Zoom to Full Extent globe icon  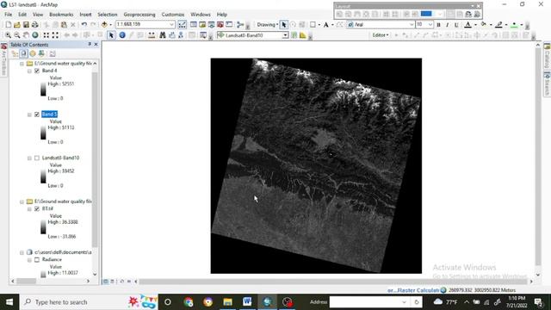click(x=35, y=35)
